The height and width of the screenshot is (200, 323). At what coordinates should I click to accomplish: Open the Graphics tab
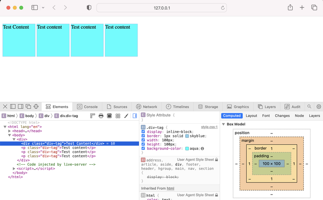tap(238, 107)
